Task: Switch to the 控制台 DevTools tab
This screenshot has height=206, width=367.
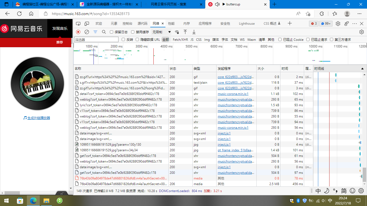Action: 127,24
